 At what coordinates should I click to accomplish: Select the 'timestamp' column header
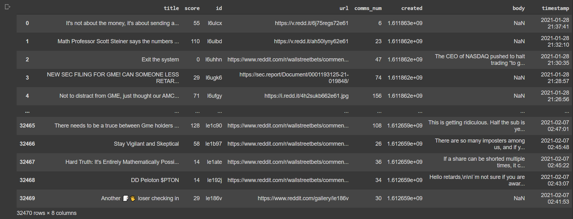click(555, 8)
